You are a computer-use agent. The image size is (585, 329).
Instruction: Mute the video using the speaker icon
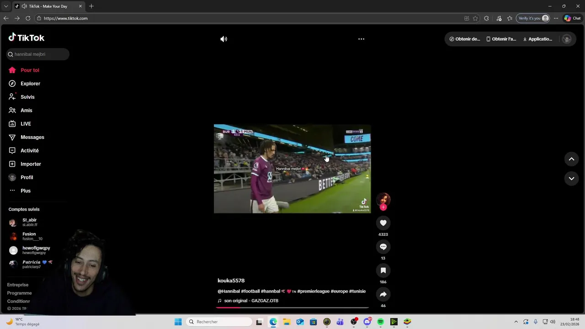pyautogui.click(x=223, y=39)
